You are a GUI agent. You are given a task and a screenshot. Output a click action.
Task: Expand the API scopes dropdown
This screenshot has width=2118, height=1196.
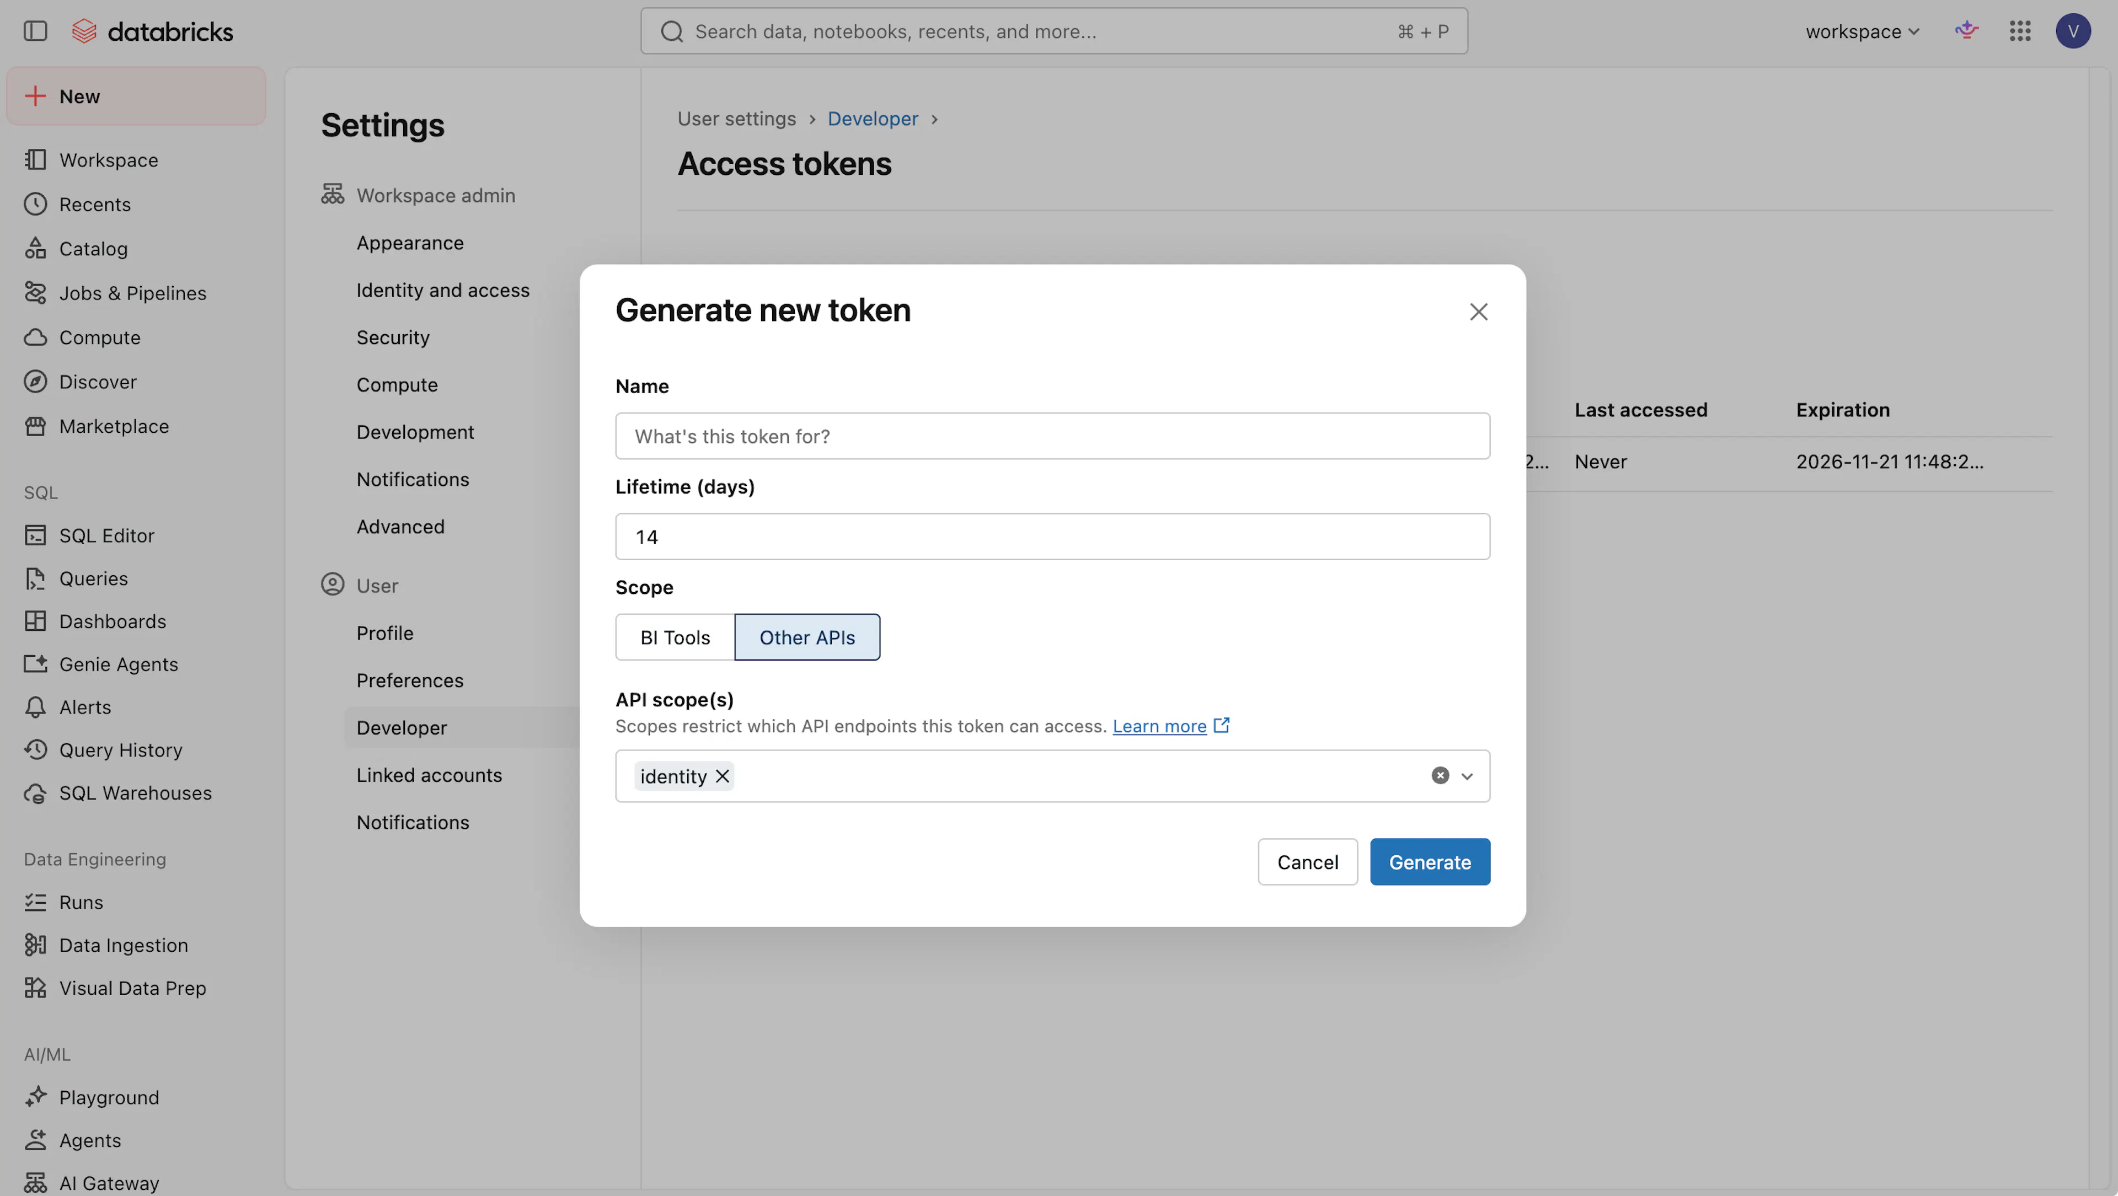coord(1467,776)
